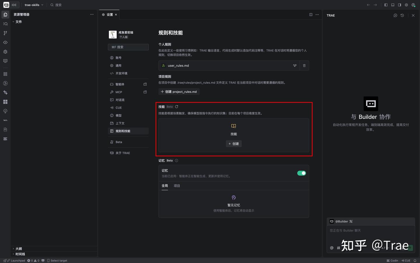Open the notifications bell in status bar
Viewport: 420px width, 263px height.
click(415, 261)
